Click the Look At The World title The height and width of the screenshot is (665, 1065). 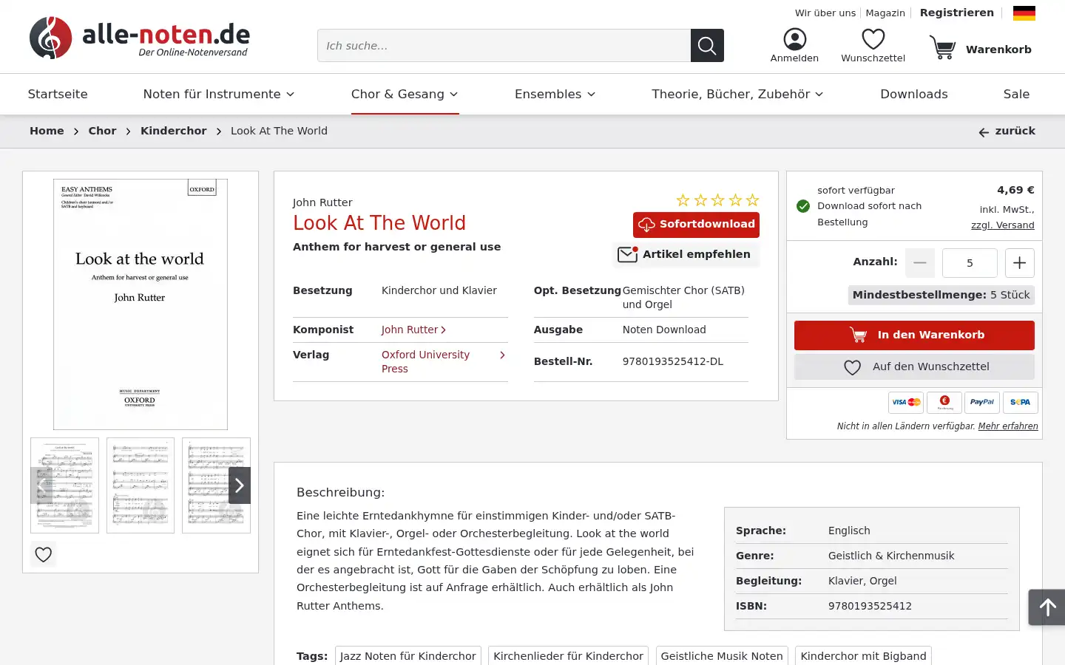pos(379,223)
